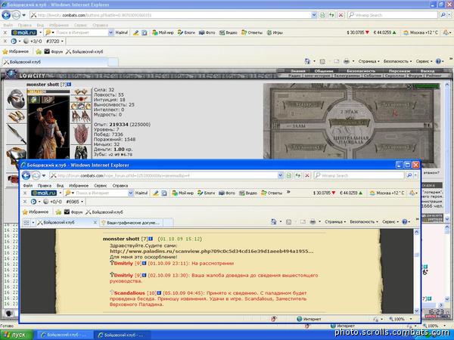
Task: Open Ответы in front window Mail.ru toolbar
Action: click(x=272, y=193)
